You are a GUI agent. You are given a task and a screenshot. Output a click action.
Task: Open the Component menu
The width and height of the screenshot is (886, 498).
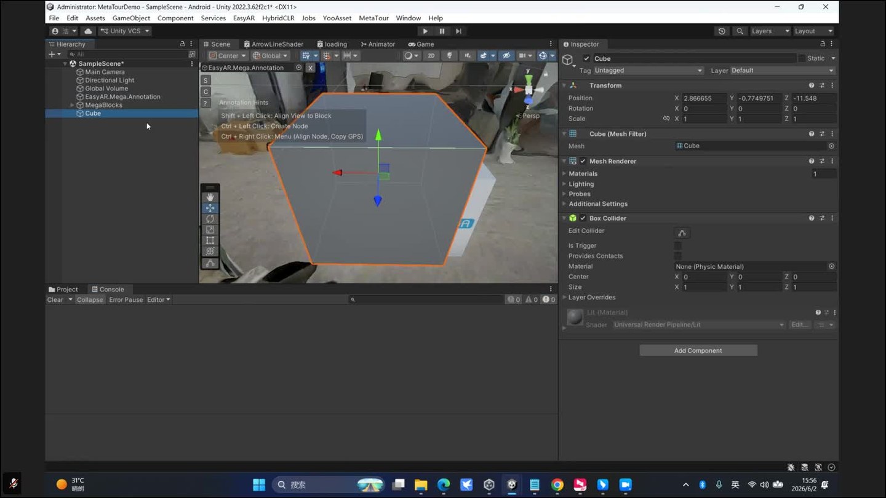click(175, 18)
